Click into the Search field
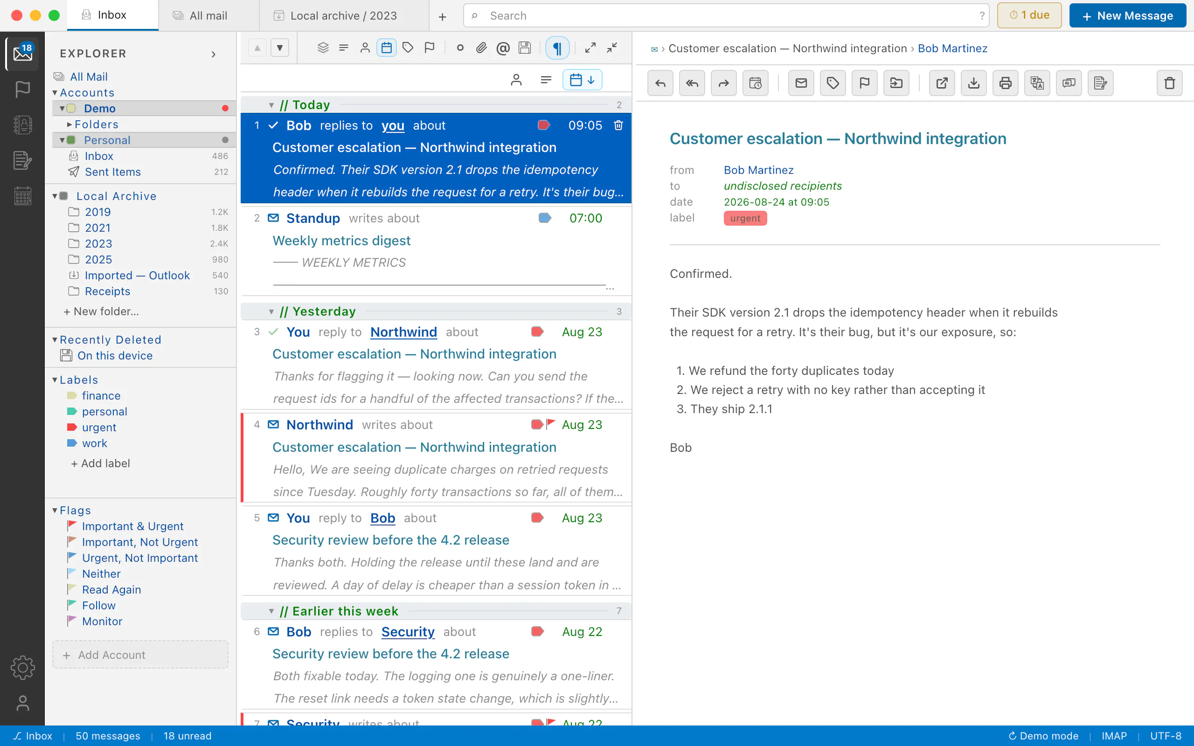 click(726, 16)
